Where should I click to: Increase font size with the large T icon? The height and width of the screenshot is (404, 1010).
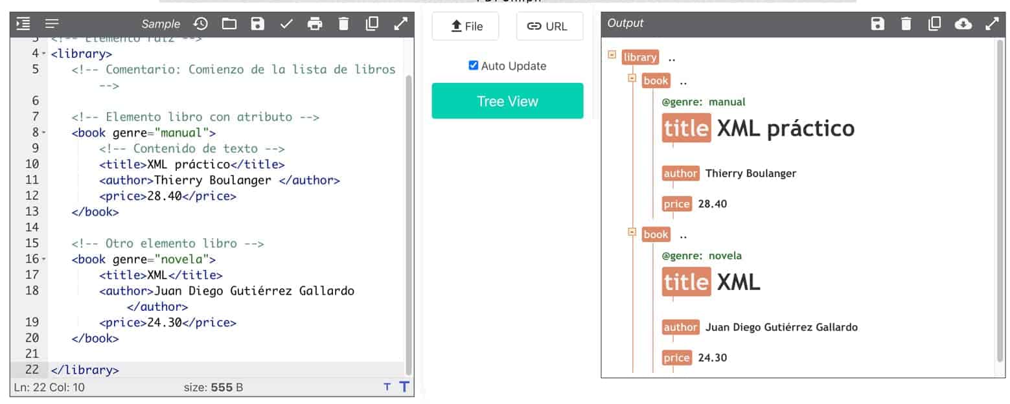[x=404, y=387]
